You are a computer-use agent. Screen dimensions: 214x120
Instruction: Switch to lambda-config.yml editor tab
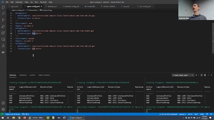(x=72, y=6)
